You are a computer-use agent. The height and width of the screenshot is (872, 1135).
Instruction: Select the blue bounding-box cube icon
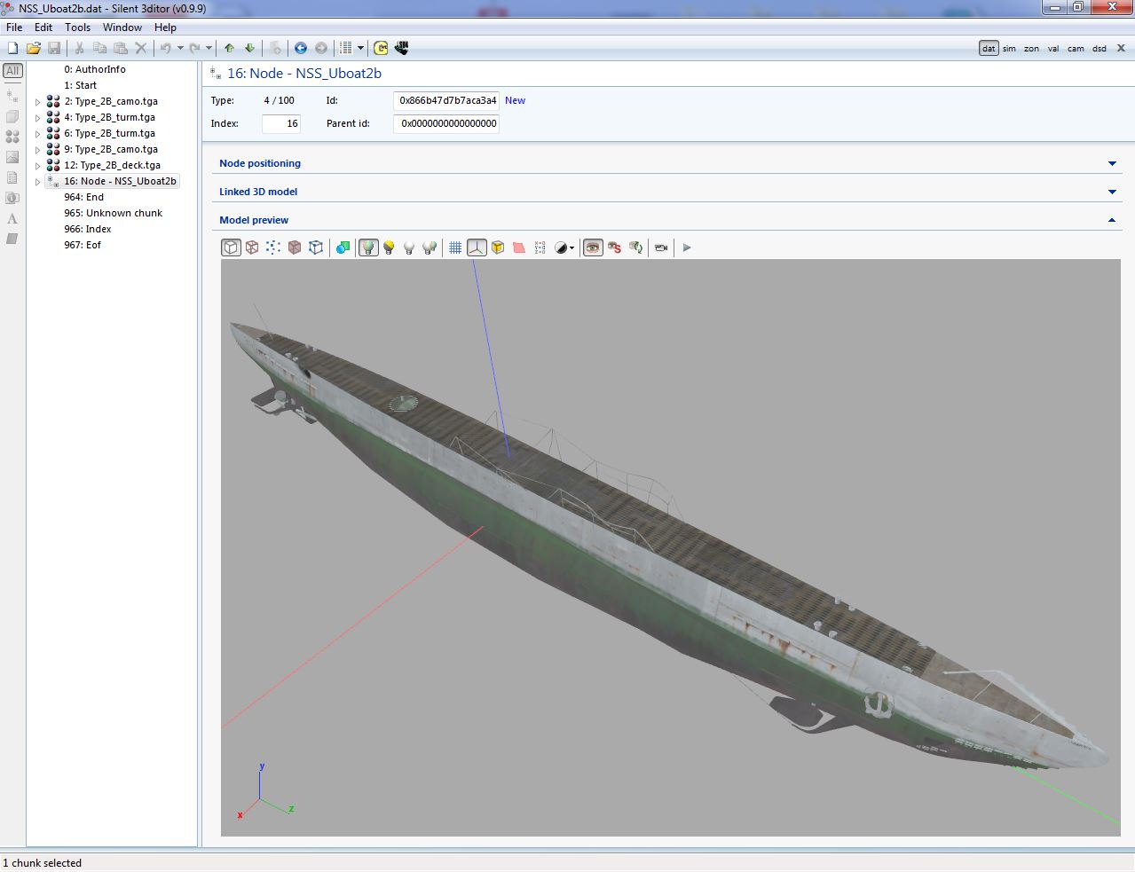point(316,247)
